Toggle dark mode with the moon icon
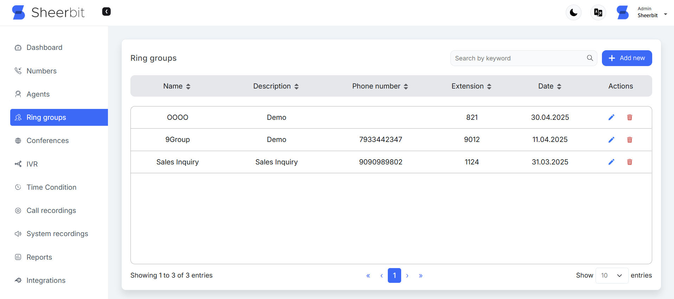 pyautogui.click(x=573, y=13)
